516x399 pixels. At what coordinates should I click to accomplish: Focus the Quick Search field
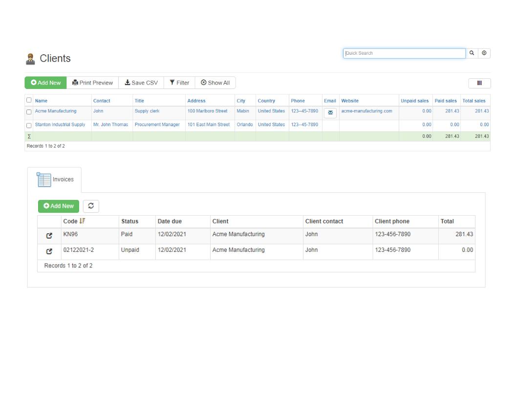click(404, 53)
